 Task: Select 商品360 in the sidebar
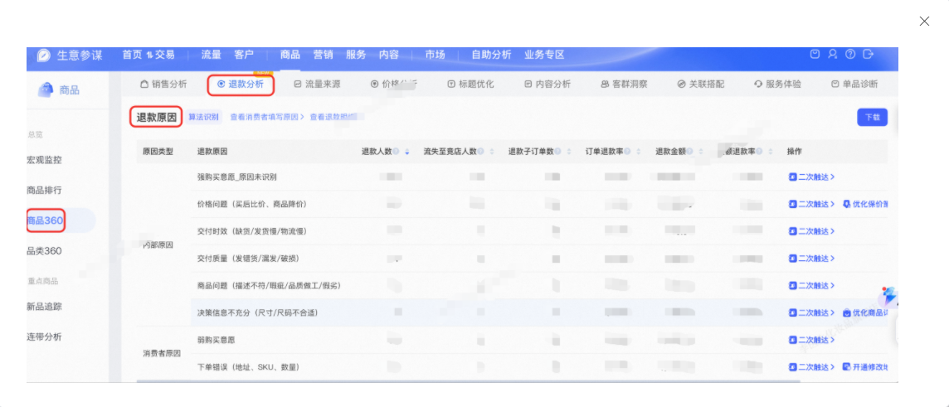45,220
